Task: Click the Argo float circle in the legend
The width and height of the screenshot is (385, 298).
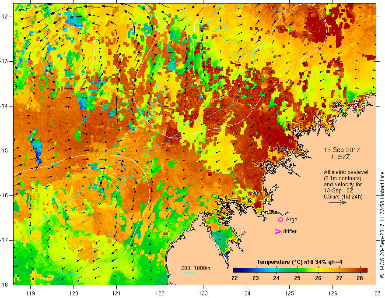Action: pos(280,220)
